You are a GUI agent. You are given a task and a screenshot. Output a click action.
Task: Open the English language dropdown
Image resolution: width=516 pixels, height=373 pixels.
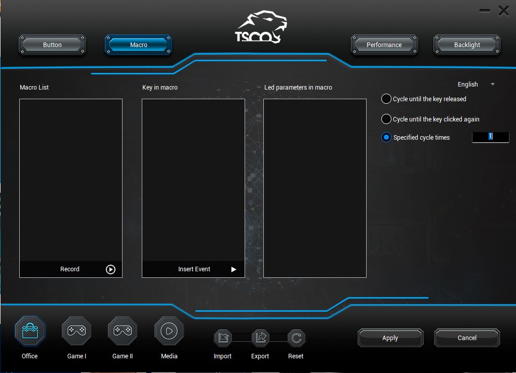[476, 85]
